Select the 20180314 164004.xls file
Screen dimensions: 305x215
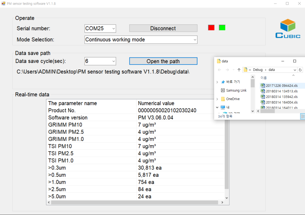click(x=282, y=102)
